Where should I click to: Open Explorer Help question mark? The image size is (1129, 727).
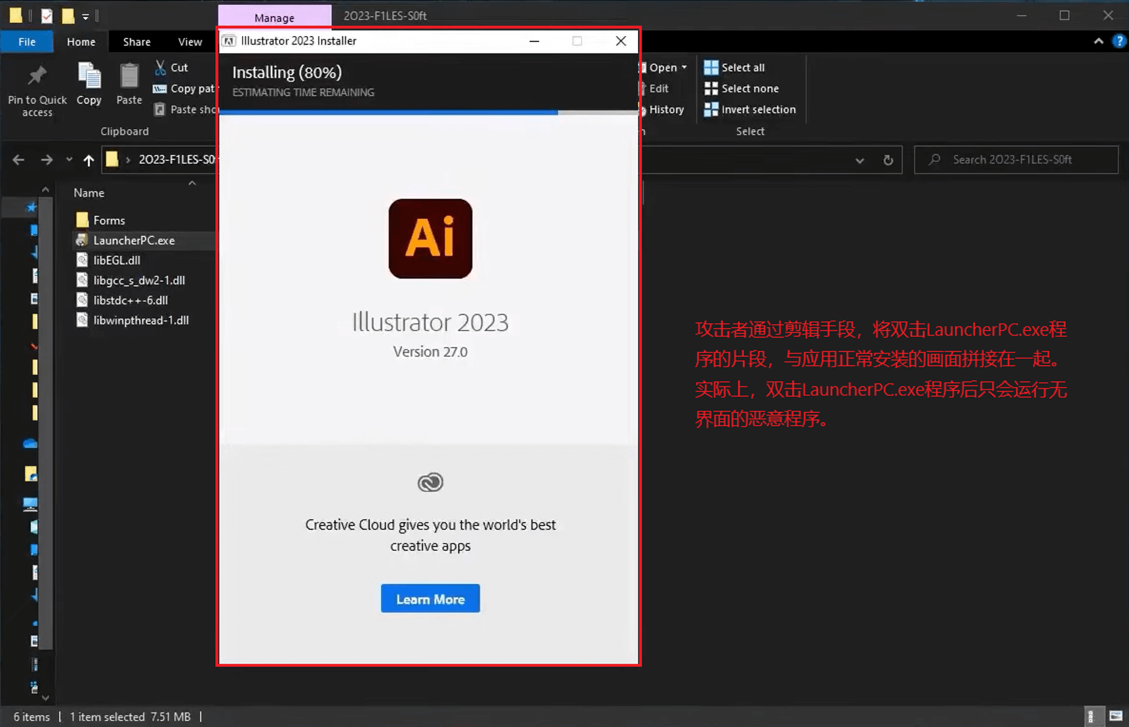click(1119, 42)
